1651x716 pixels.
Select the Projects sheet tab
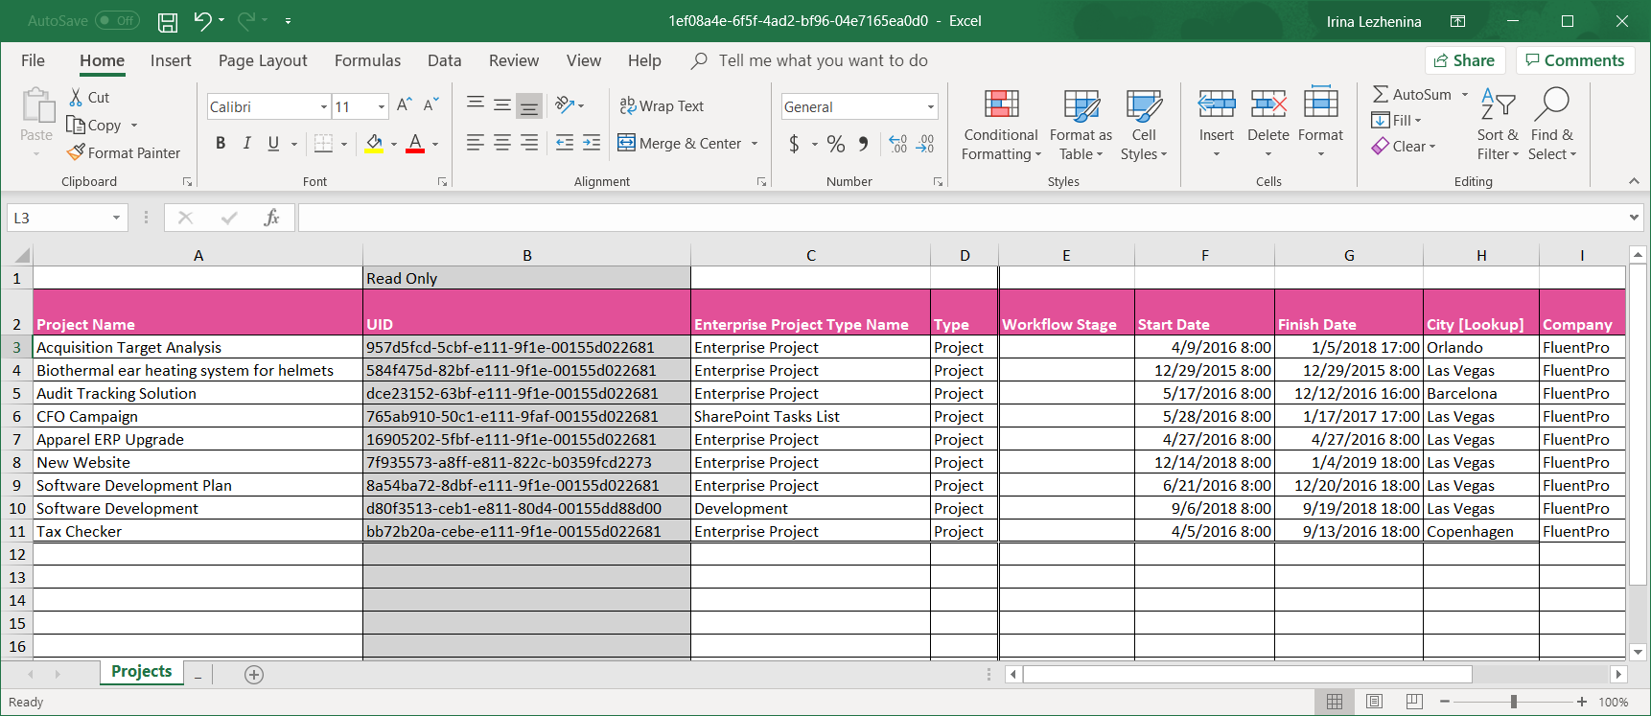point(141,672)
